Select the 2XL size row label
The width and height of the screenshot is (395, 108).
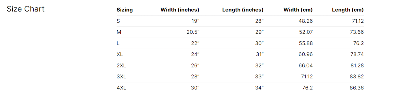[x=121, y=66]
